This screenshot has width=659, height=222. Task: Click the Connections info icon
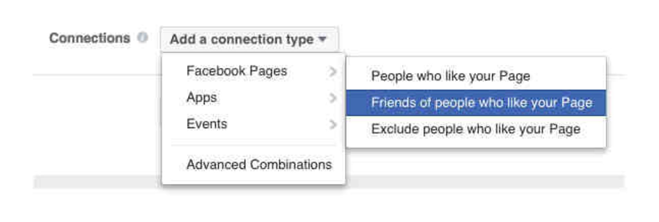(x=142, y=37)
